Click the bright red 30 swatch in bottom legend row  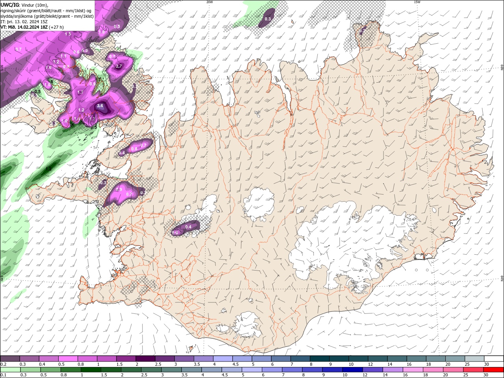click(494, 369)
